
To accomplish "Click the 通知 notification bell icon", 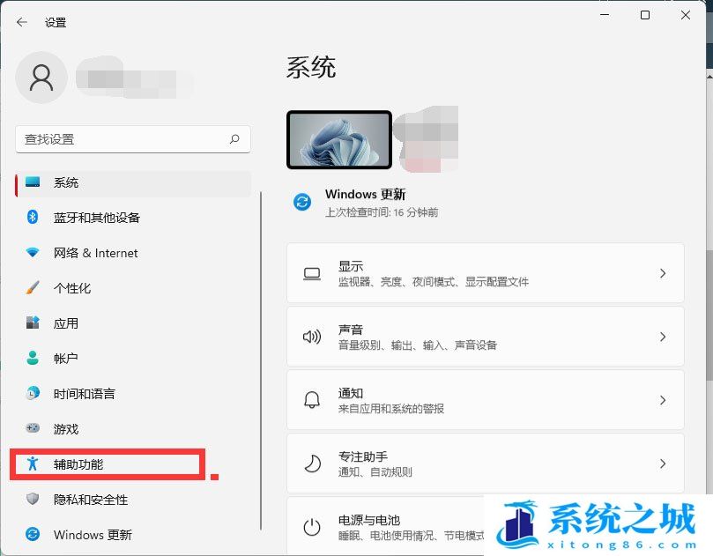I will (x=311, y=400).
